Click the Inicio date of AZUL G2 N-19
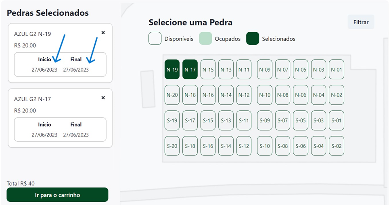 coord(45,70)
